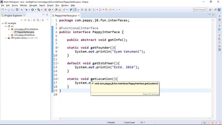Click the New file toolbar icon

(x=3, y=10)
